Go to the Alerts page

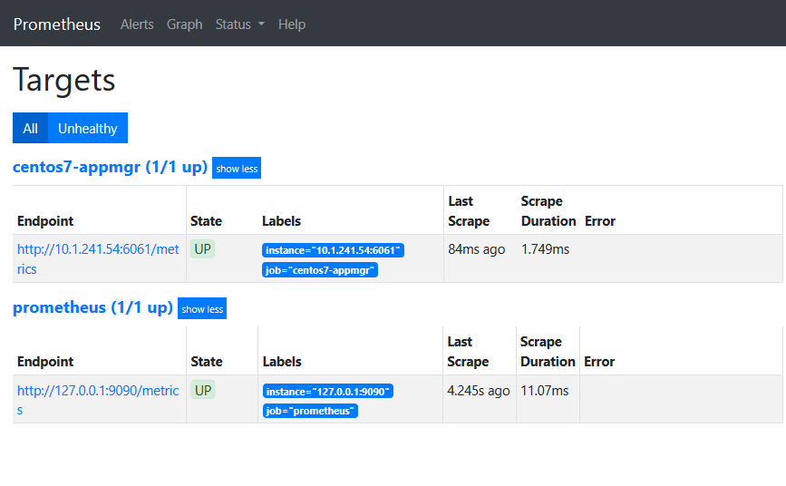click(137, 24)
